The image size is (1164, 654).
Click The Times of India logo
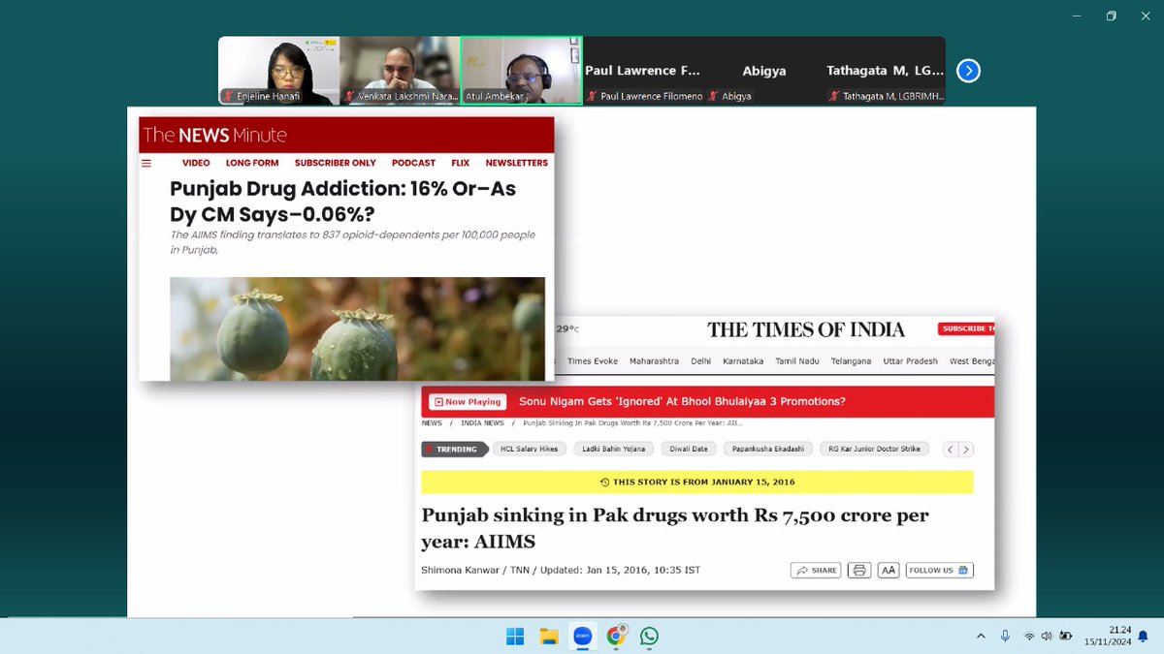click(806, 329)
